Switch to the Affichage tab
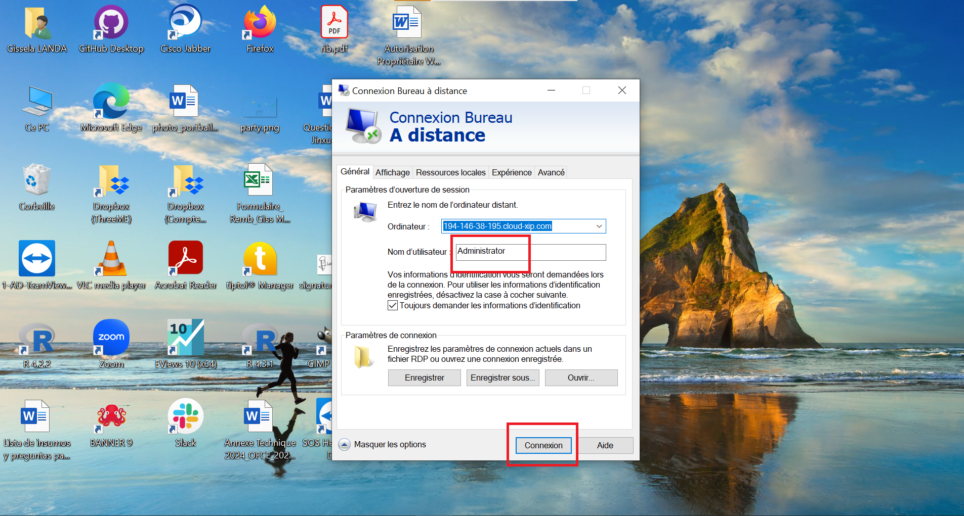 [x=393, y=173]
